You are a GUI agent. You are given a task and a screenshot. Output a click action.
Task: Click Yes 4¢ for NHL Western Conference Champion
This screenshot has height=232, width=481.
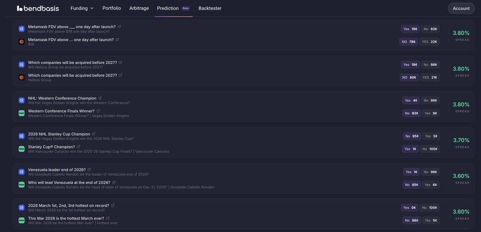[411, 100]
